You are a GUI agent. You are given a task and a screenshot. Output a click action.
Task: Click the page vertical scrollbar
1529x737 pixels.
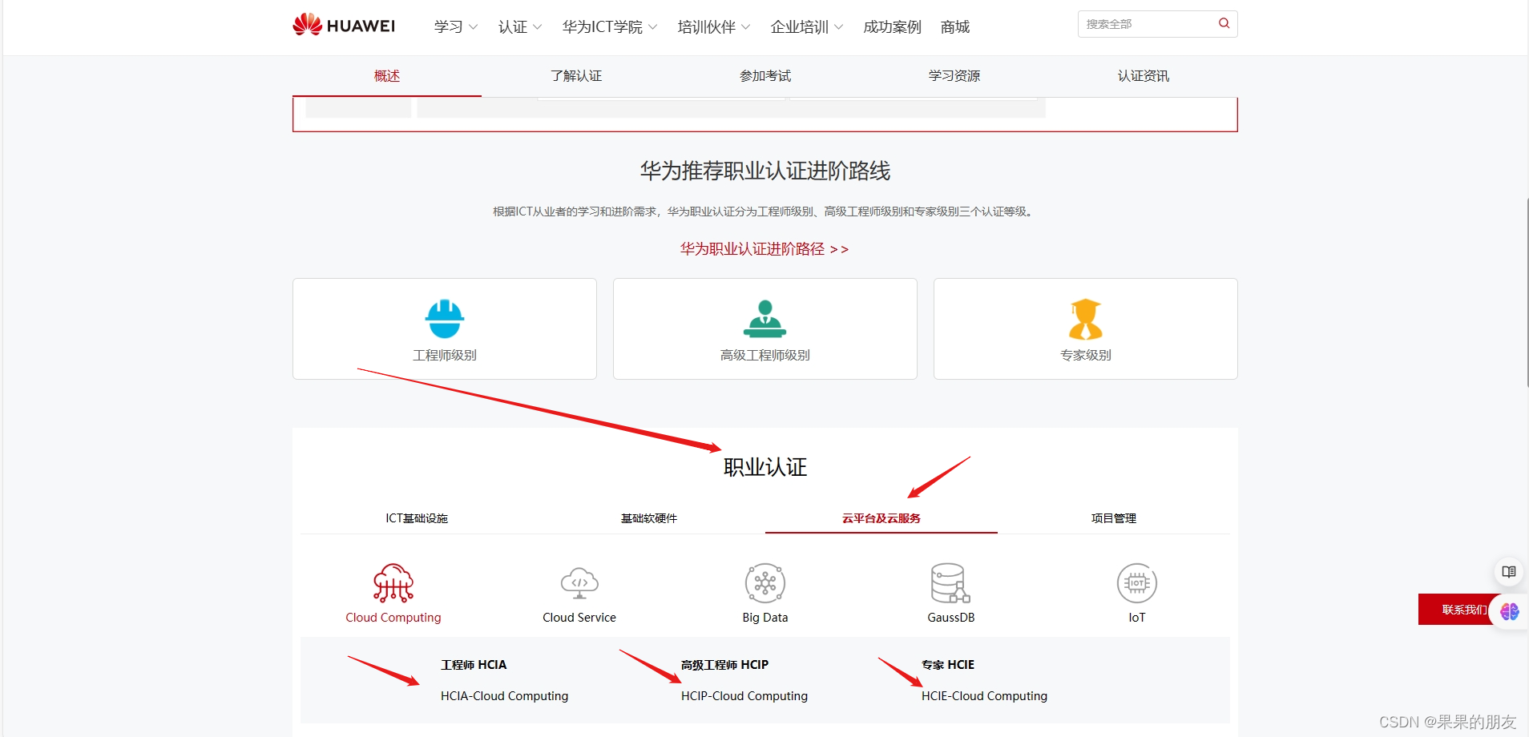1527,292
